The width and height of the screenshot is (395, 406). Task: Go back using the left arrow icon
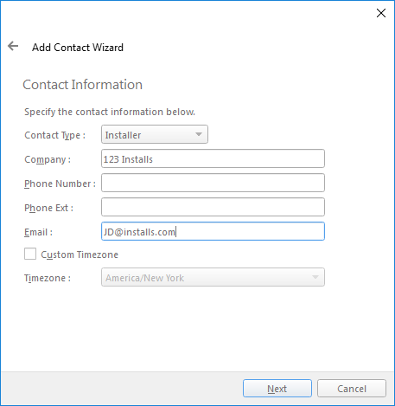(x=13, y=46)
